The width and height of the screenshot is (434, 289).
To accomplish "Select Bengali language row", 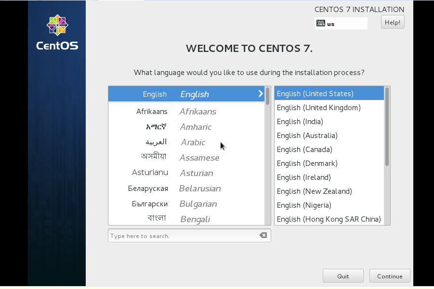I will (x=186, y=219).
